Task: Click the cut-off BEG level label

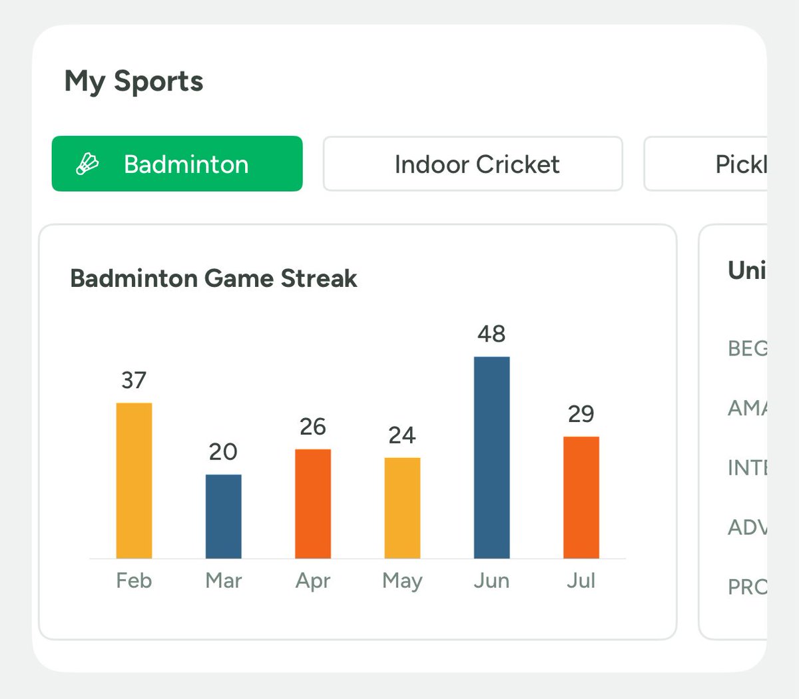Action: pyautogui.click(x=747, y=348)
